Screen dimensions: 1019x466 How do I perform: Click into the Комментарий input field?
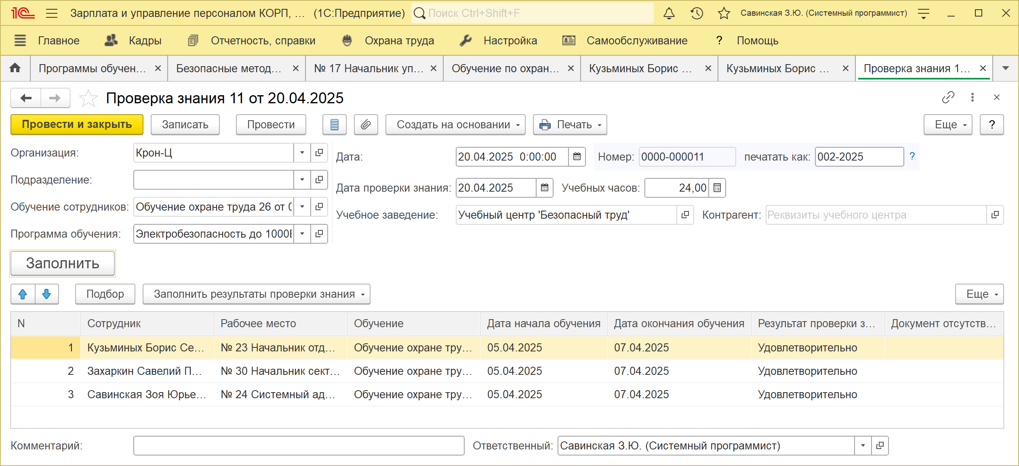tap(299, 446)
